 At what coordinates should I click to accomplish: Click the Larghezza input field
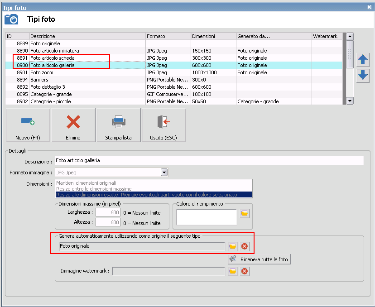(x=108, y=212)
